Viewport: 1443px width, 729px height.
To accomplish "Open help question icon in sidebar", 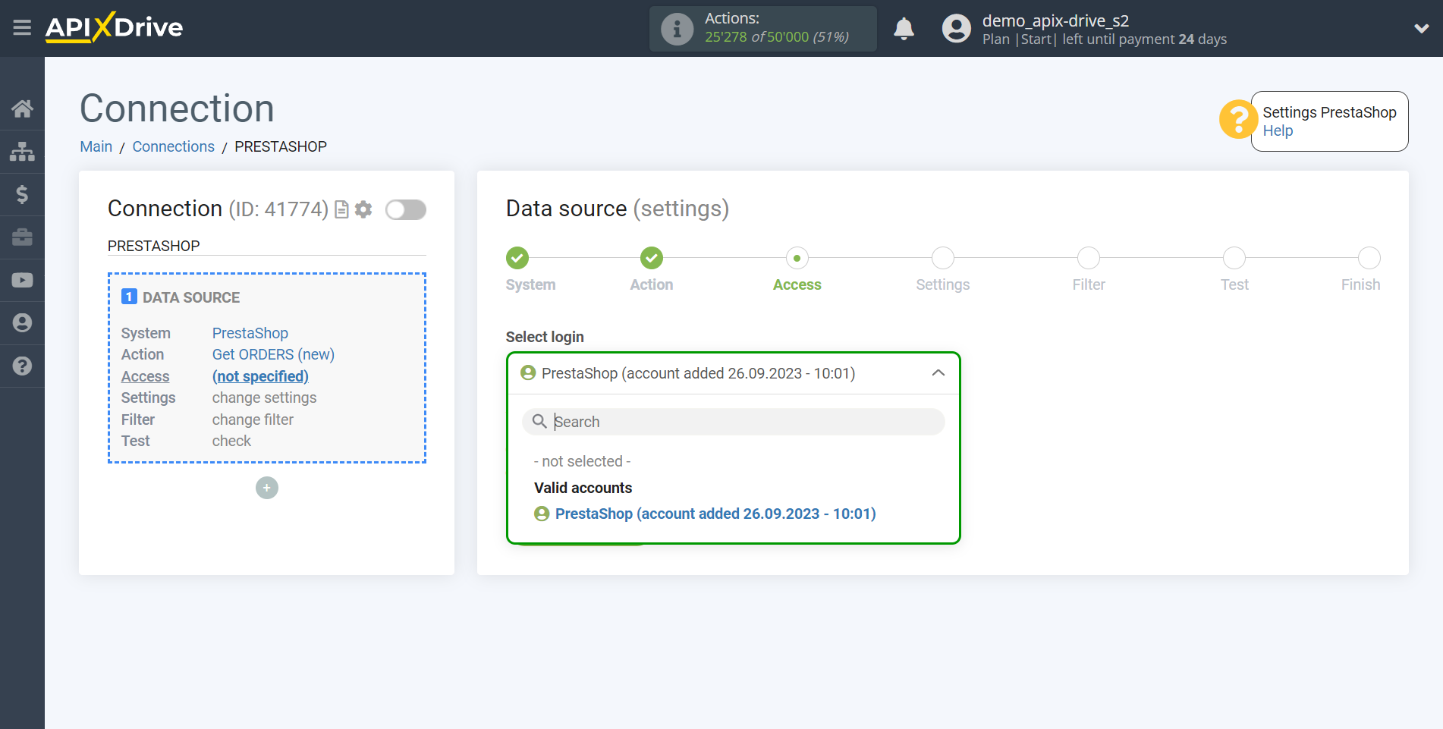I will point(22,366).
